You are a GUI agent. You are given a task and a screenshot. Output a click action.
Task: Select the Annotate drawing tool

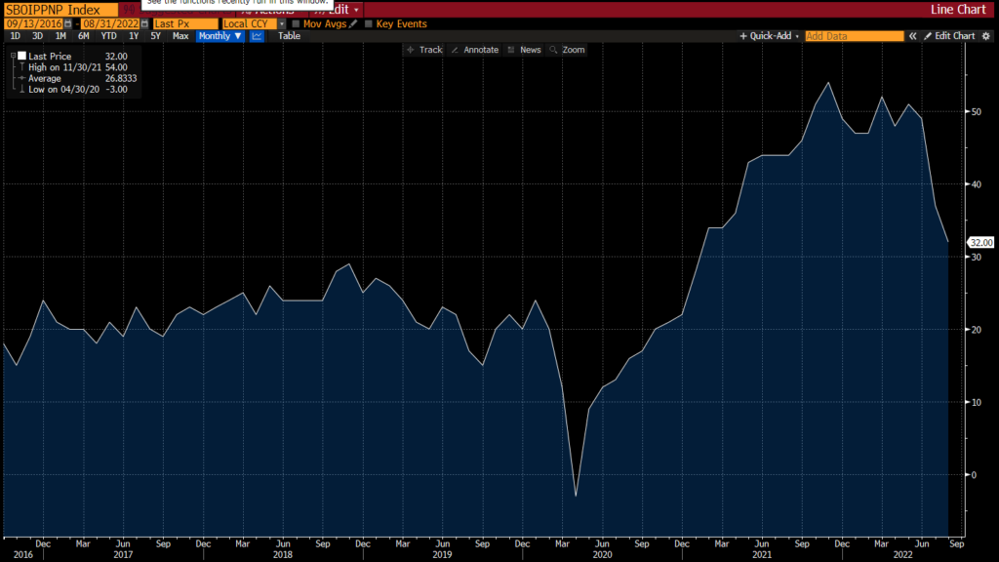(x=475, y=49)
